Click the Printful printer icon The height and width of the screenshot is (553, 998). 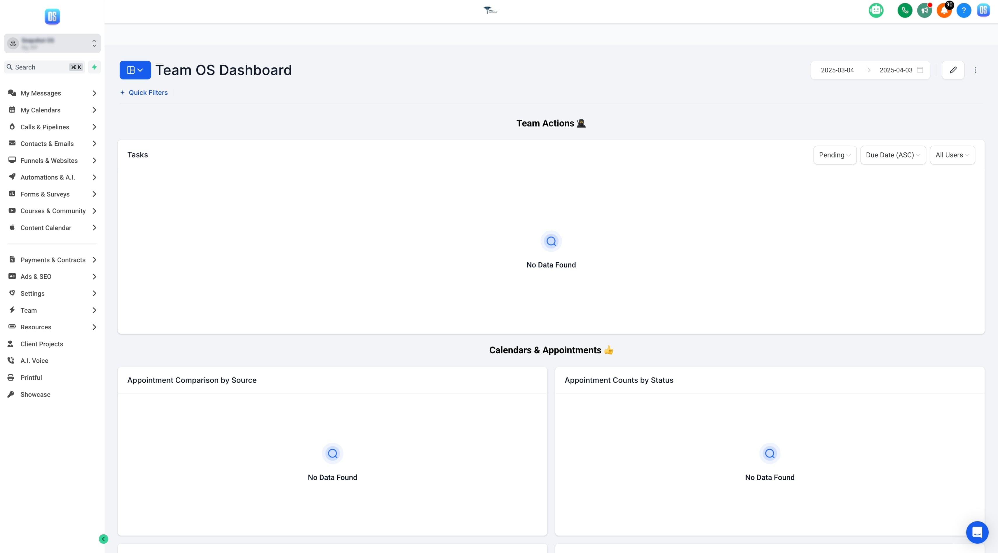[x=11, y=378]
